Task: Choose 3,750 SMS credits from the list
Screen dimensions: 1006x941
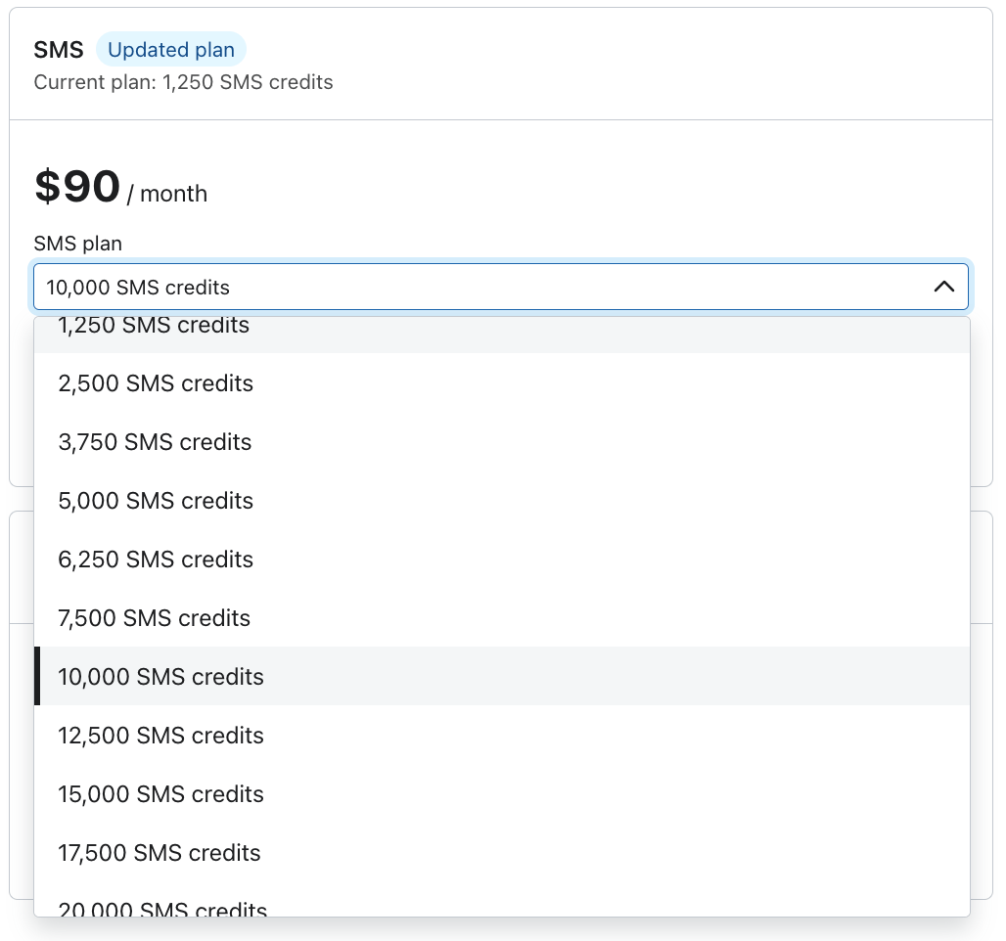Action: click(x=155, y=442)
